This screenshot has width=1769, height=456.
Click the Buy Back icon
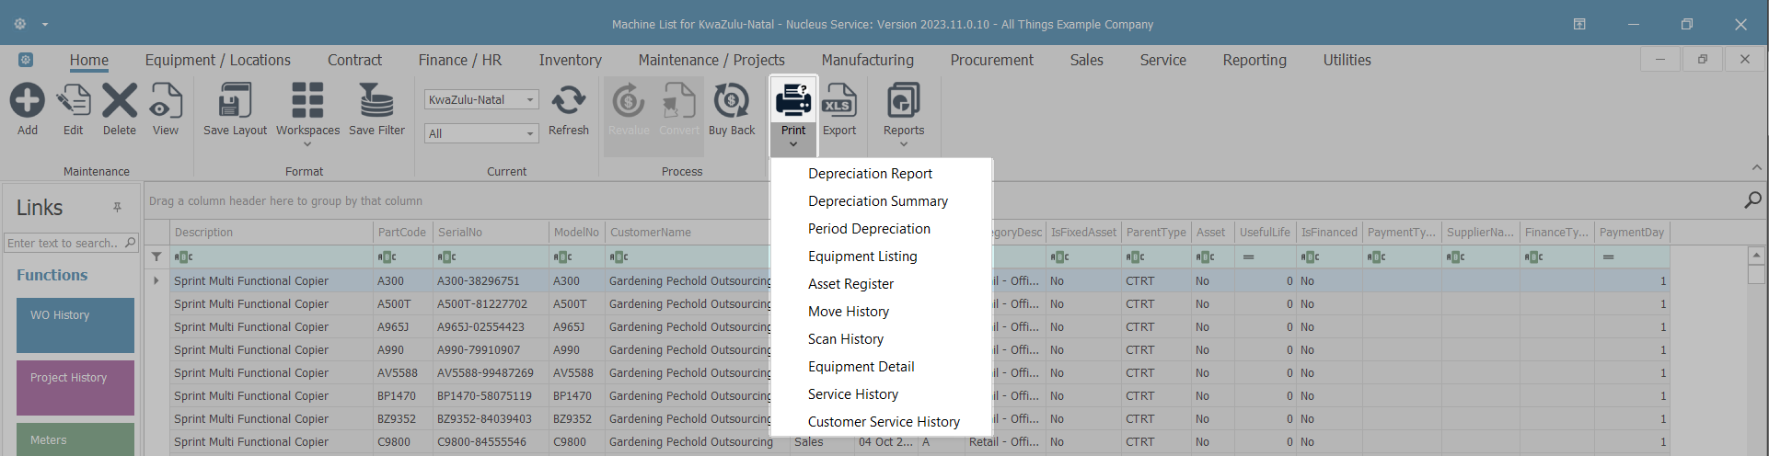[x=732, y=101]
